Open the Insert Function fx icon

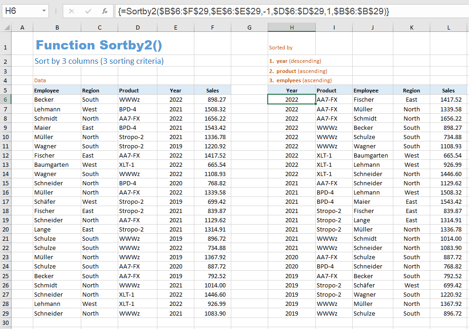105,12
